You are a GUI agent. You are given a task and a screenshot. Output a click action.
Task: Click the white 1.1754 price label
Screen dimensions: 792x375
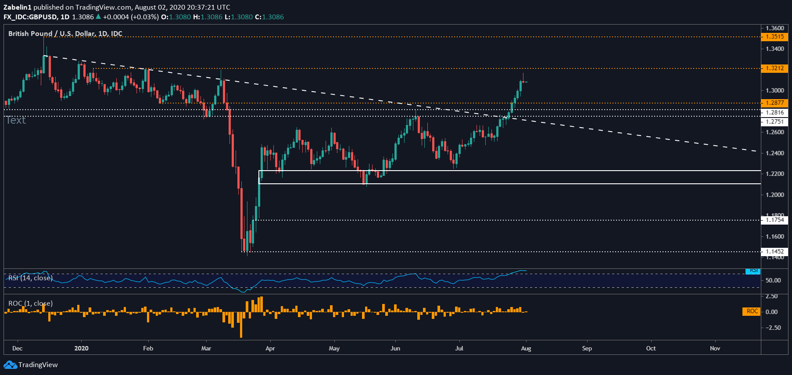[774, 220]
